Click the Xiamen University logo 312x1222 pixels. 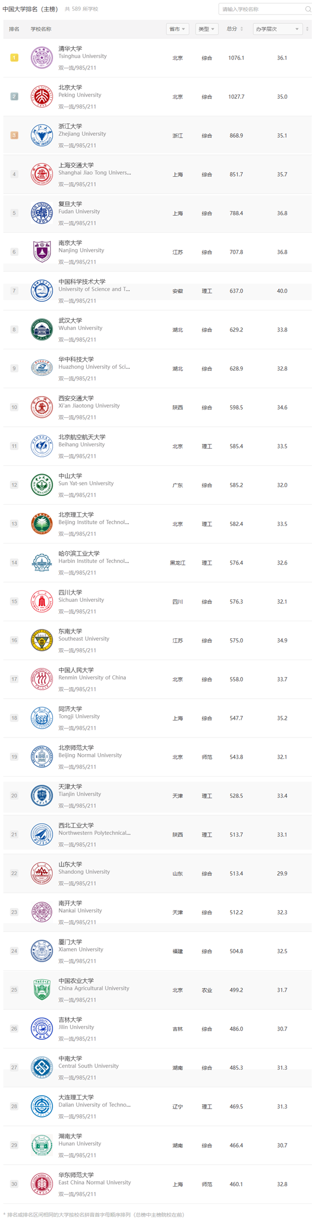[42, 951]
